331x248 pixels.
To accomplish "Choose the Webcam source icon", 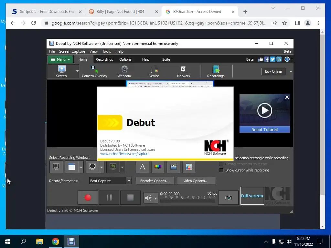I will point(124,71).
